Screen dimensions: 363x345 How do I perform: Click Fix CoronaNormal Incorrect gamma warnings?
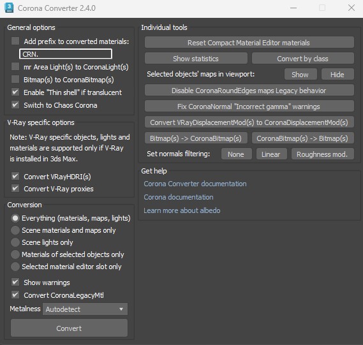click(249, 106)
